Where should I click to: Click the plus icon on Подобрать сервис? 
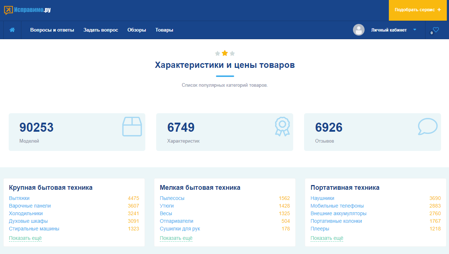[x=439, y=10]
